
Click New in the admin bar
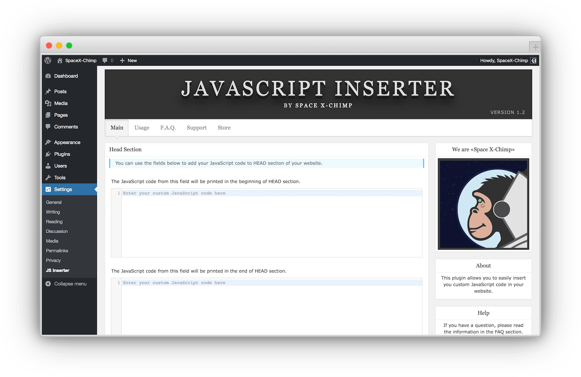coord(132,60)
